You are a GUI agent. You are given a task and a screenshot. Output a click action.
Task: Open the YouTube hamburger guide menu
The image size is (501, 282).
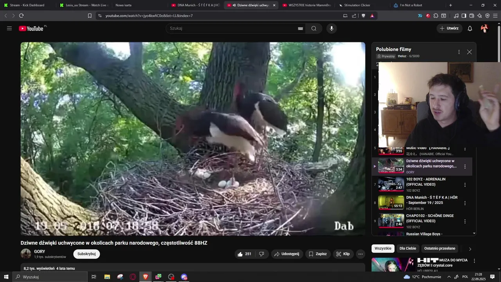point(9,28)
